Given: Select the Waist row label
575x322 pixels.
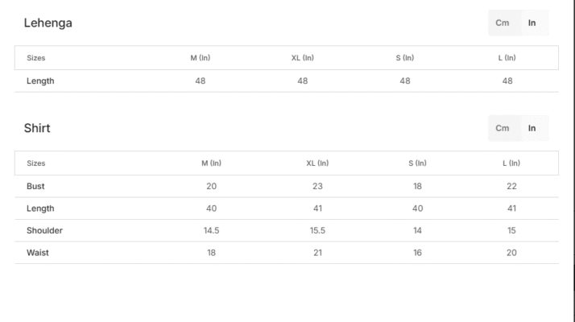Looking at the screenshot, I should click(38, 253).
